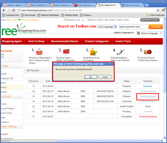The height and width of the screenshot is (143, 167).
Task: Click Comment Now for parcel 44
Action: click(148, 101)
